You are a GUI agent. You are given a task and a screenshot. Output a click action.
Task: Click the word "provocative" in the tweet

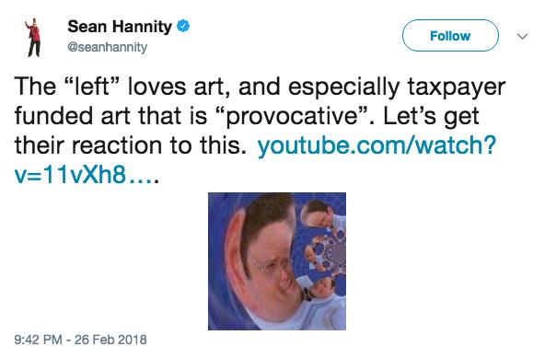coord(292,117)
